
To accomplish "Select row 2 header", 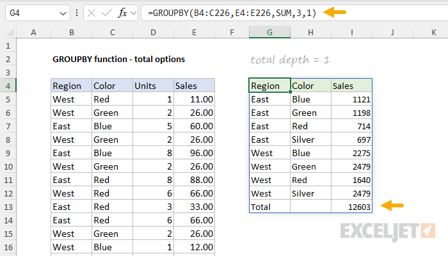I will pyautogui.click(x=8, y=59).
